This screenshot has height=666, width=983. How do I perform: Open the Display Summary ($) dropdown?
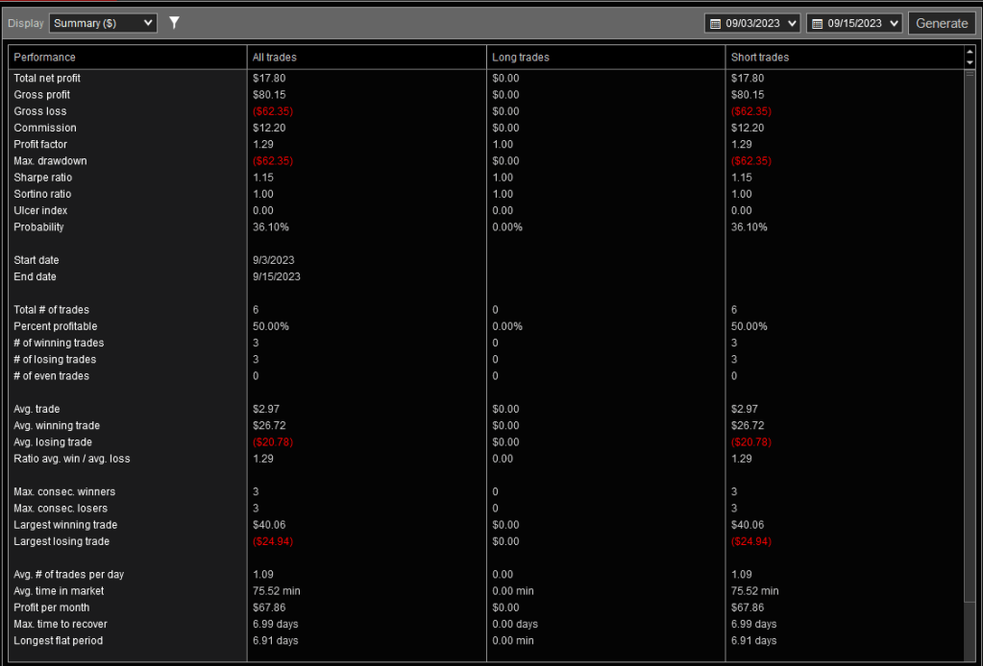pos(103,23)
